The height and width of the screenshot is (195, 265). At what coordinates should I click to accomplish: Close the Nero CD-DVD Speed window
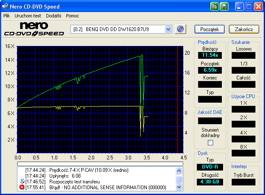[258, 7]
